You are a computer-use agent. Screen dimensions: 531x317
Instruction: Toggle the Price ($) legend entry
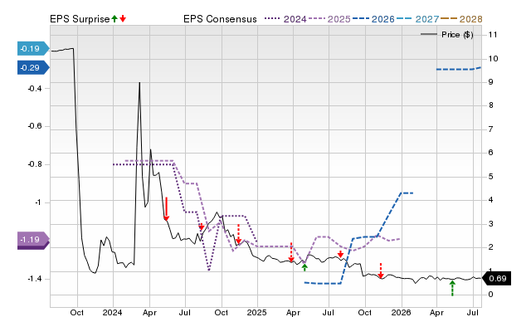click(x=446, y=35)
